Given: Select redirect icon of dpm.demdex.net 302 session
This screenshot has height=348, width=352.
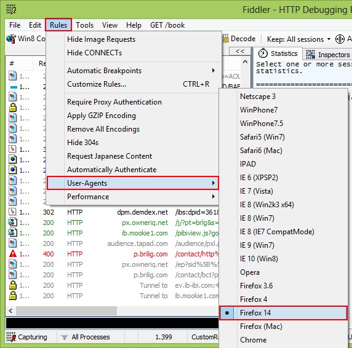Looking at the screenshot, I should click(12, 212).
